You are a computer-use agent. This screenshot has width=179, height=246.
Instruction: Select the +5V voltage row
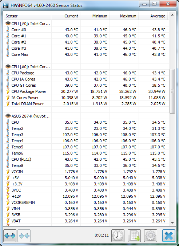click(x=86, y=178)
